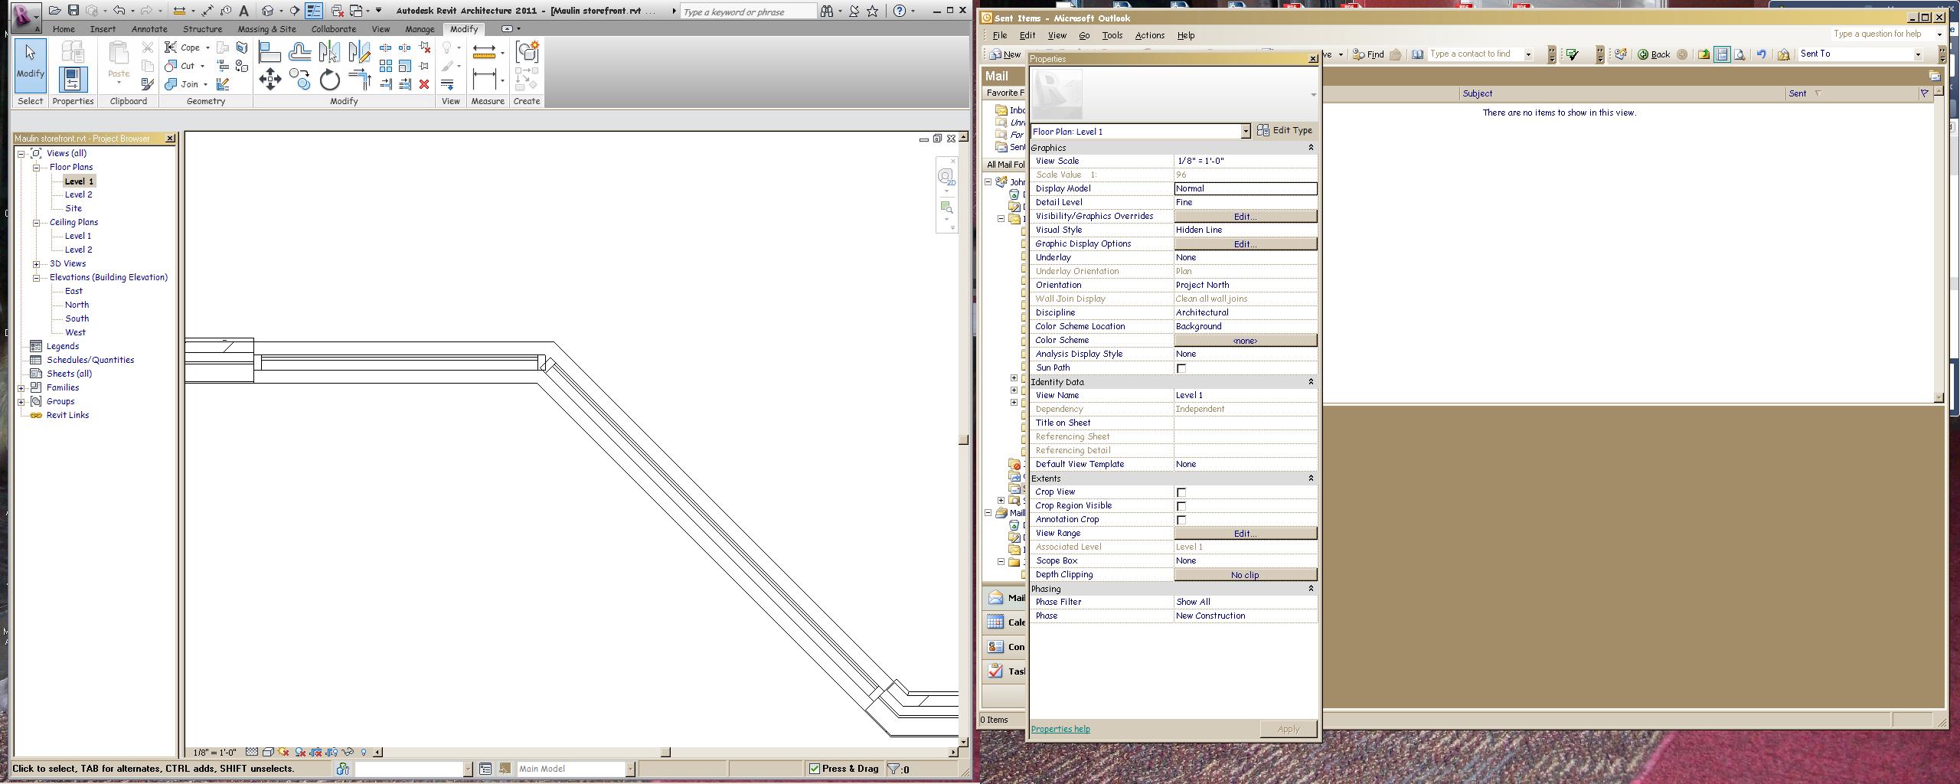The image size is (1960, 784).
Task: Click the Edit Type button
Action: point(1285,131)
